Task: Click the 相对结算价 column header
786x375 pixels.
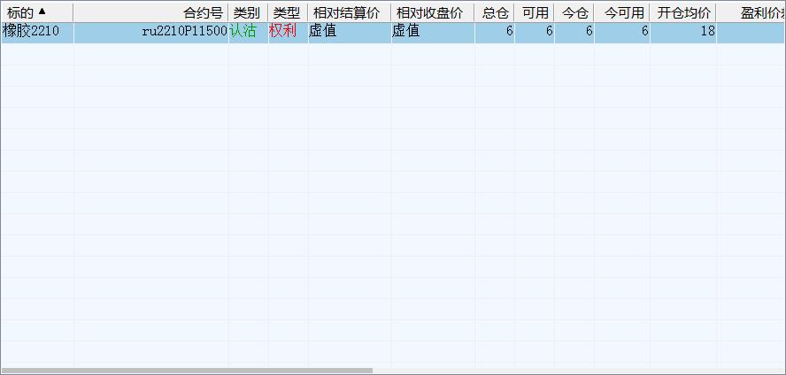Action: [349, 12]
